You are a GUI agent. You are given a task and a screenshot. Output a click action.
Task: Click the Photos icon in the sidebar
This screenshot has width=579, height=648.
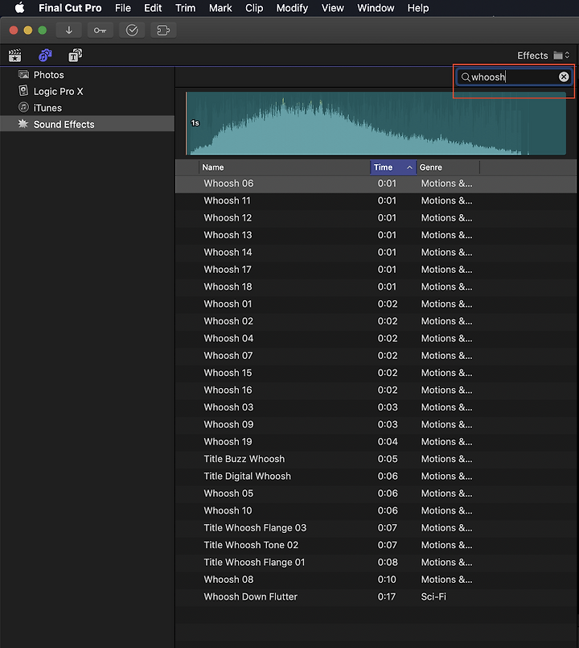coord(23,74)
